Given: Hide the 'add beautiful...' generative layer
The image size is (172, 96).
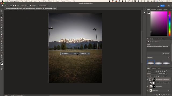Looking at the screenshot, I should (148, 79).
